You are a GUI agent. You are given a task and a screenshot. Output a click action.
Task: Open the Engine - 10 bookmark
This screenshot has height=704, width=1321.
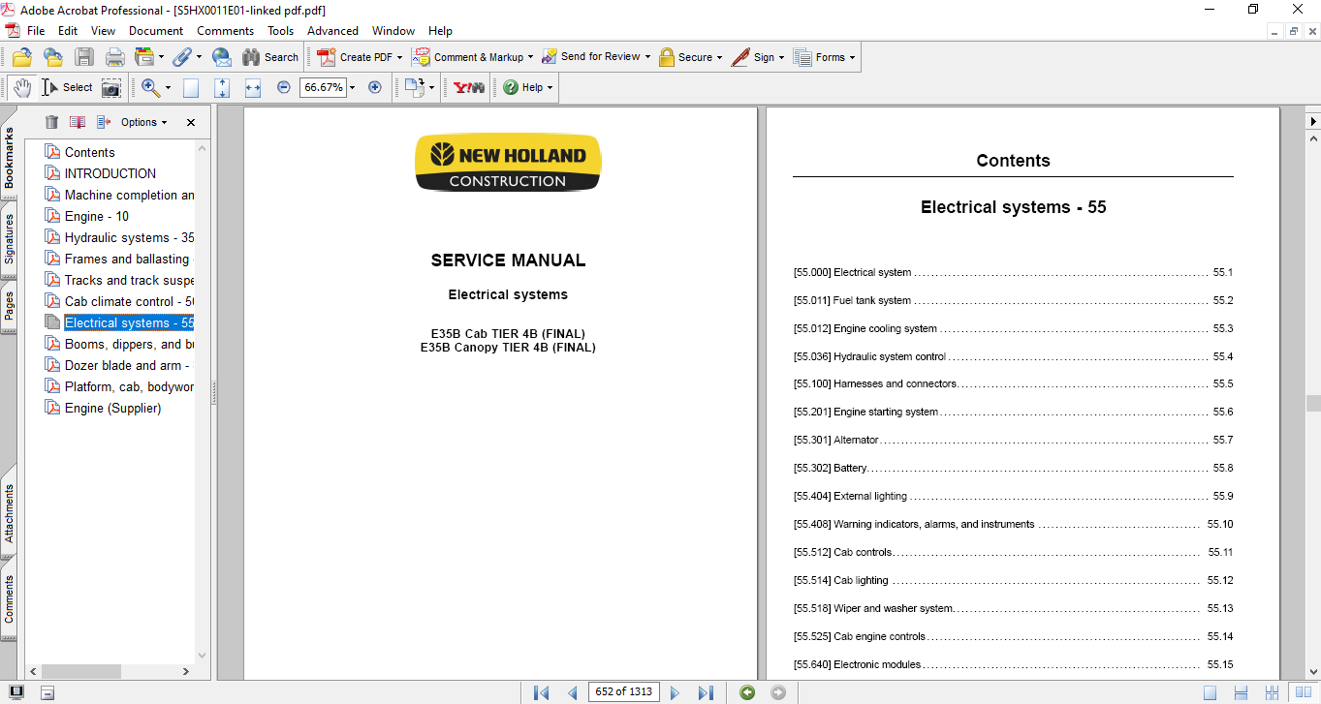[x=96, y=216]
